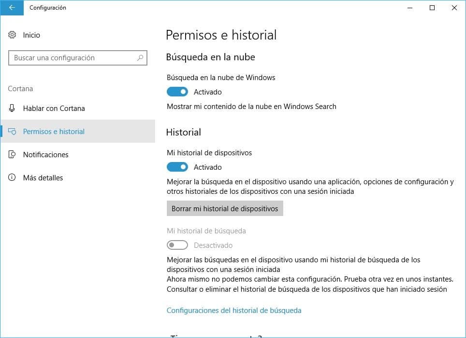The image size is (466, 338).
Task: Click the Notificaciones icon in the sidebar
Action: tap(12, 154)
